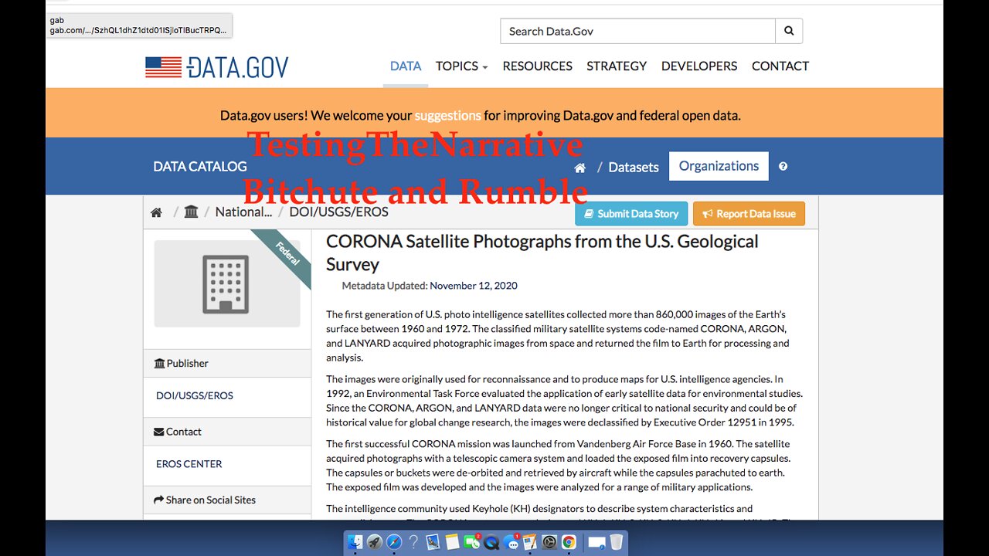Open the RESOURCES navigation item

pos(537,66)
